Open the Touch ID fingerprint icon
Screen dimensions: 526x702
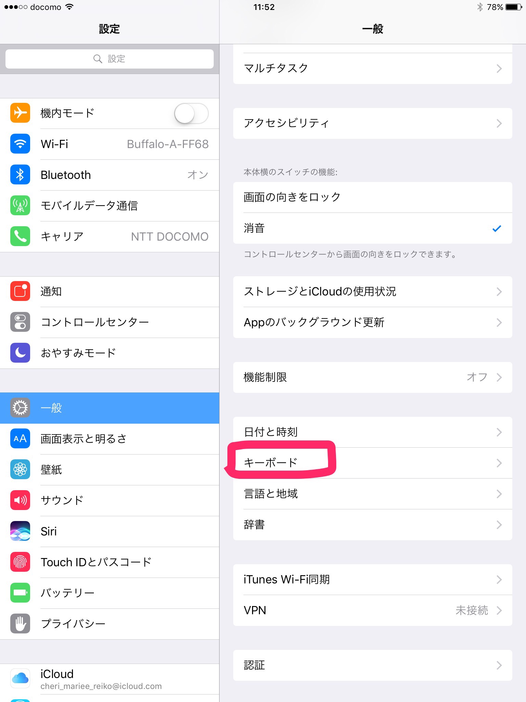coord(20,562)
